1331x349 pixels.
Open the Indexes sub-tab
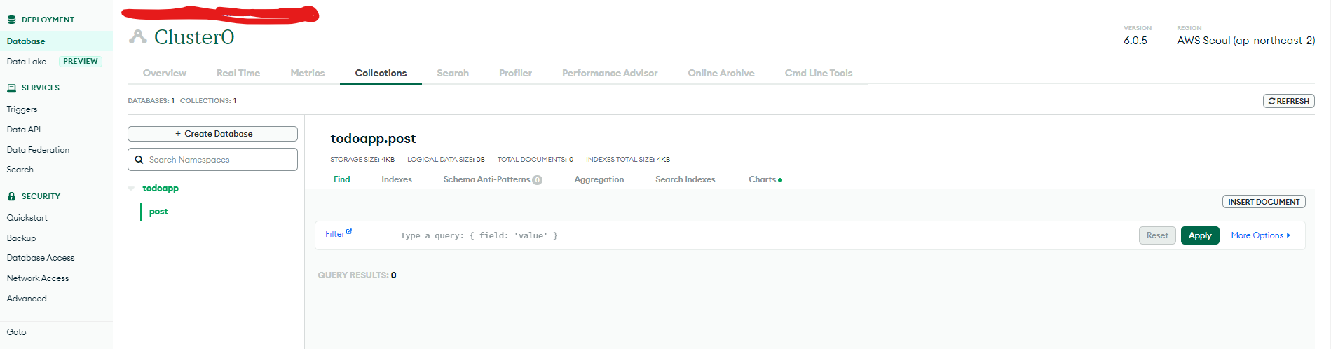[397, 179]
